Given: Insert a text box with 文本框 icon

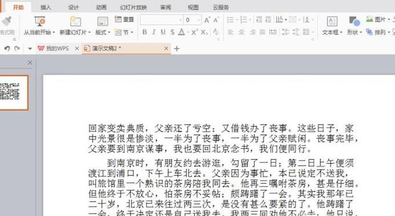Looking at the screenshot, I should (x=332, y=21).
